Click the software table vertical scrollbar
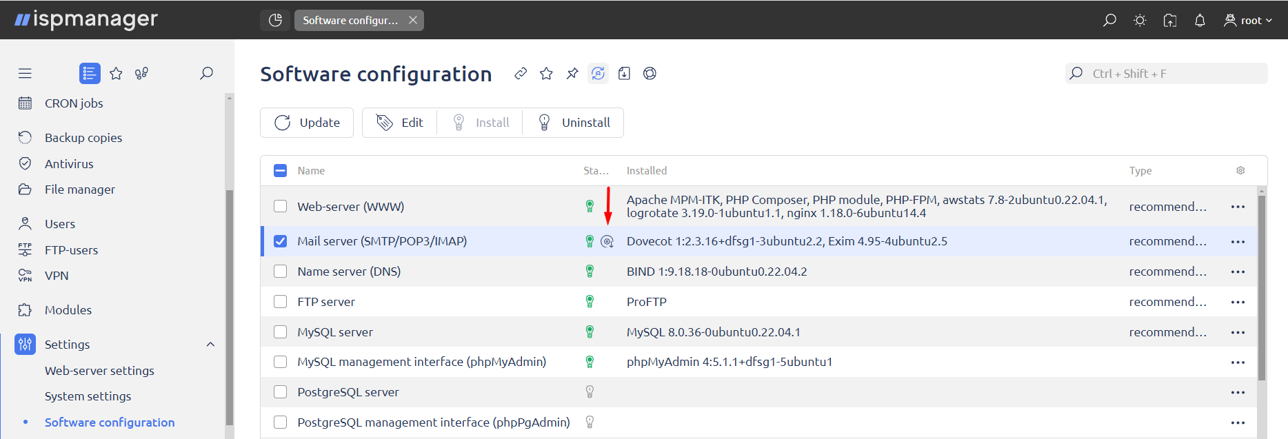Image resolution: width=1288 pixels, height=439 pixels. coord(1262,287)
